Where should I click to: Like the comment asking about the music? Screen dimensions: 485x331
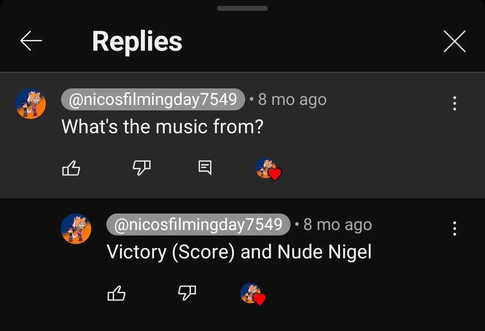pos(71,168)
